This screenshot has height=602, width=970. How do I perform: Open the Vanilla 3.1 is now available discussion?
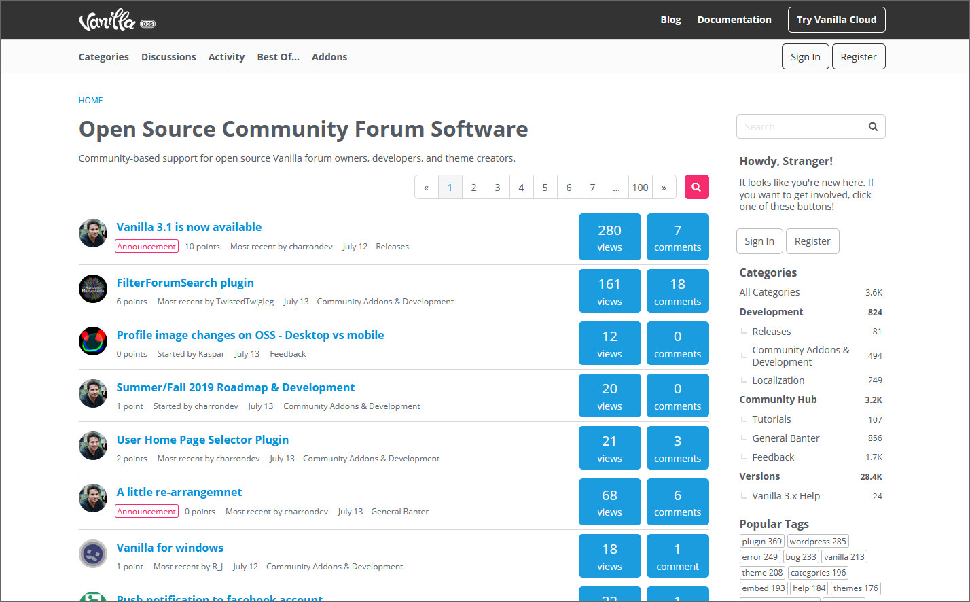coord(189,227)
